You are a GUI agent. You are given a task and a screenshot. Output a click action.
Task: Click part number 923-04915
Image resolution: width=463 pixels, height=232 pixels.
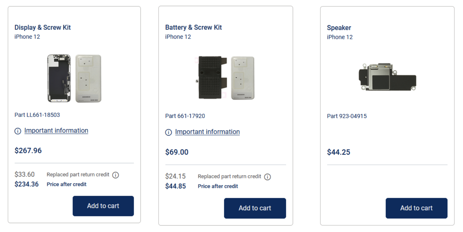pos(347,116)
